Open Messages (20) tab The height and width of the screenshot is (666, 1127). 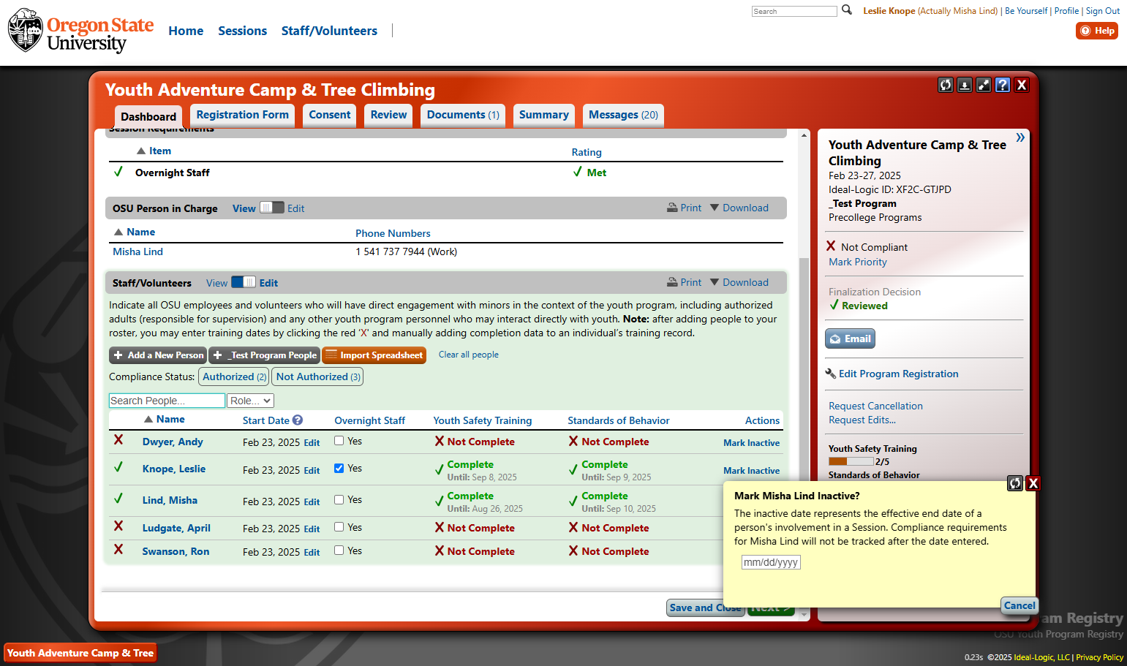pos(624,115)
